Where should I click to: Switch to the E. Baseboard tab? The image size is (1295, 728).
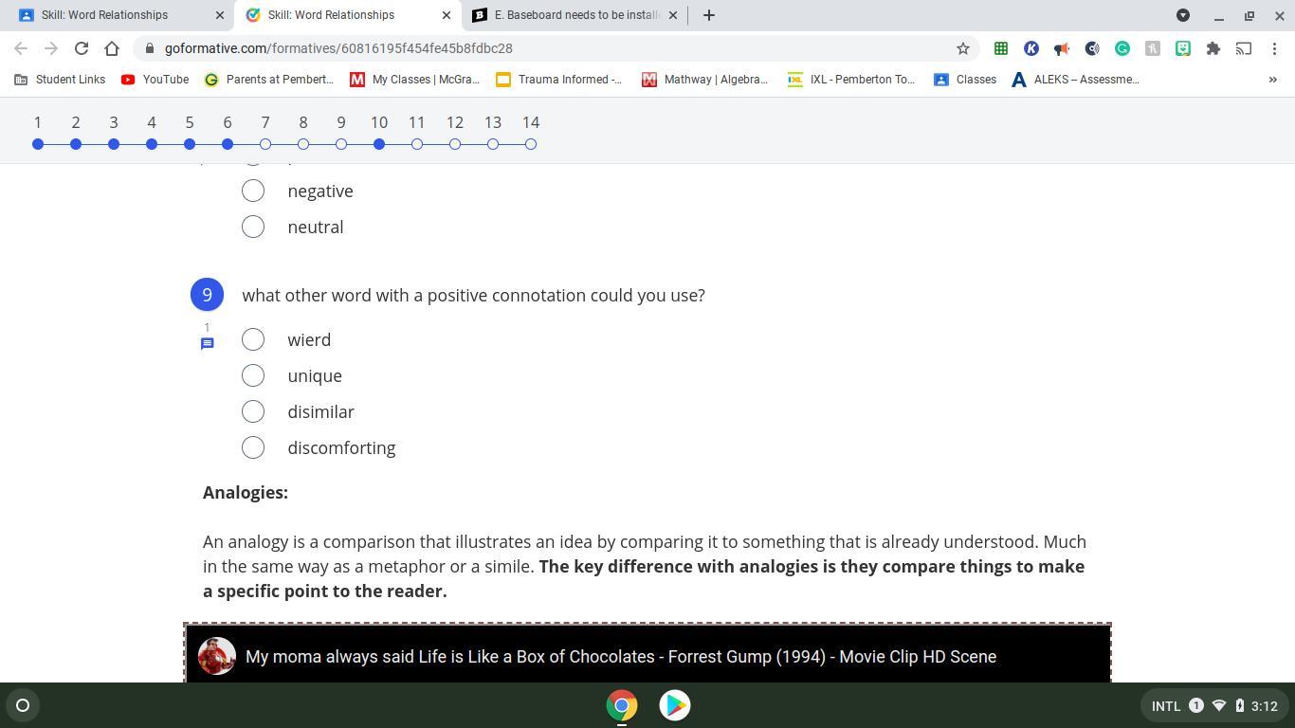[576, 15]
